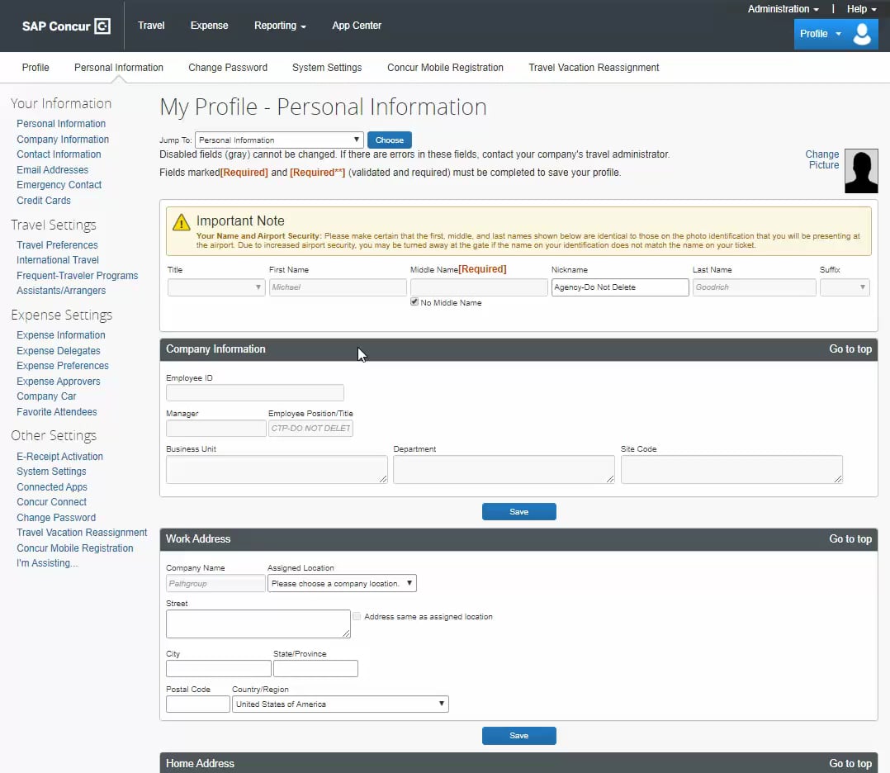Click the City input field
The height and width of the screenshot is (773, 890).
pos(219,668)
